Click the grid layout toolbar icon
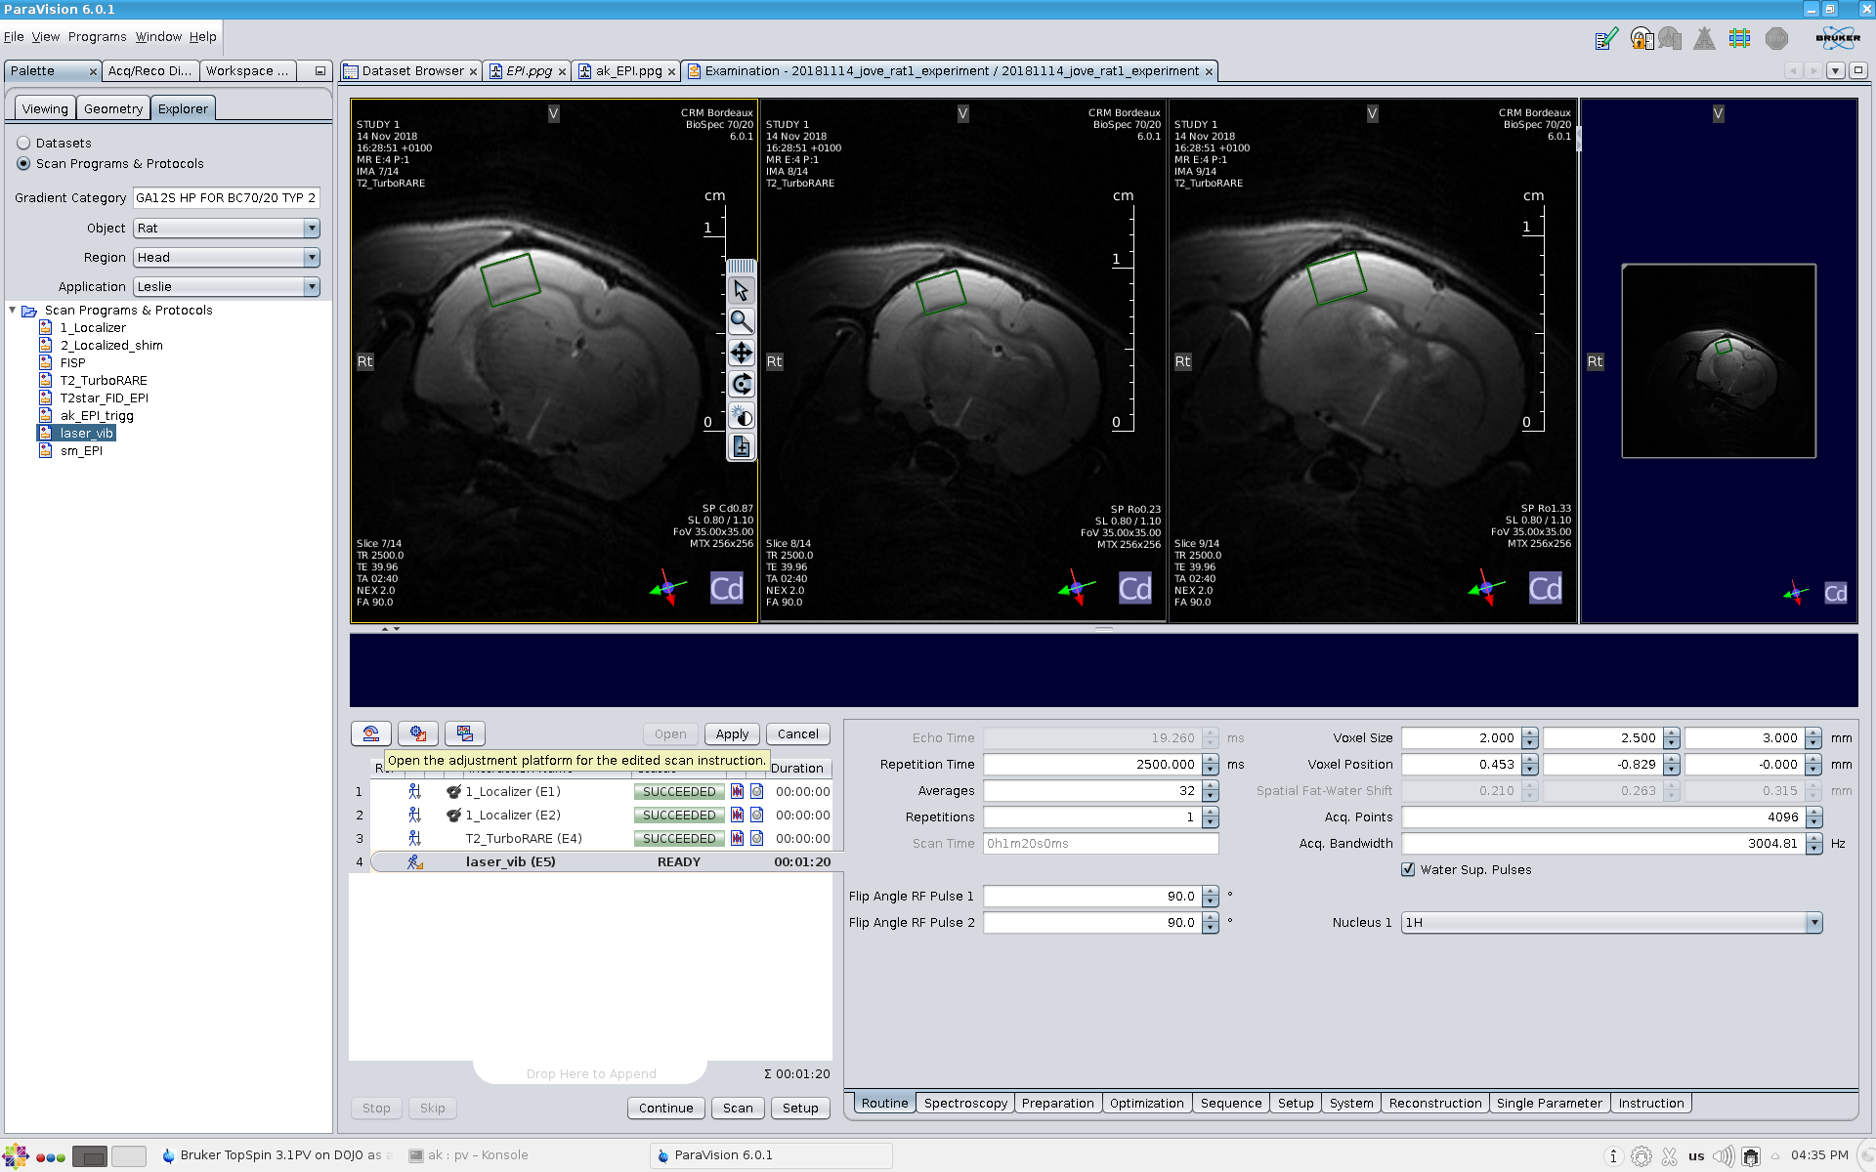 1739,39
